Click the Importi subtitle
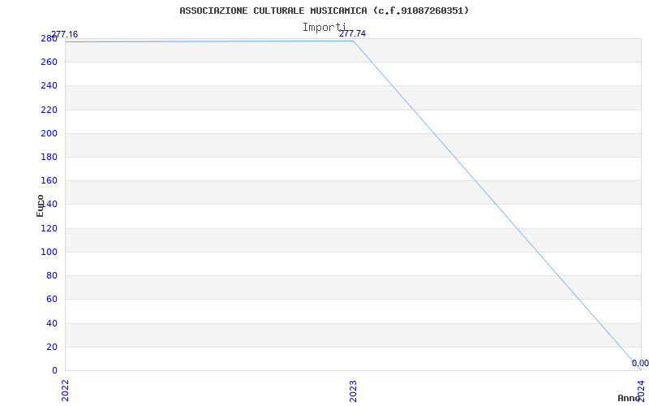Viewport: 649px width, 406px height. [324, 28]
